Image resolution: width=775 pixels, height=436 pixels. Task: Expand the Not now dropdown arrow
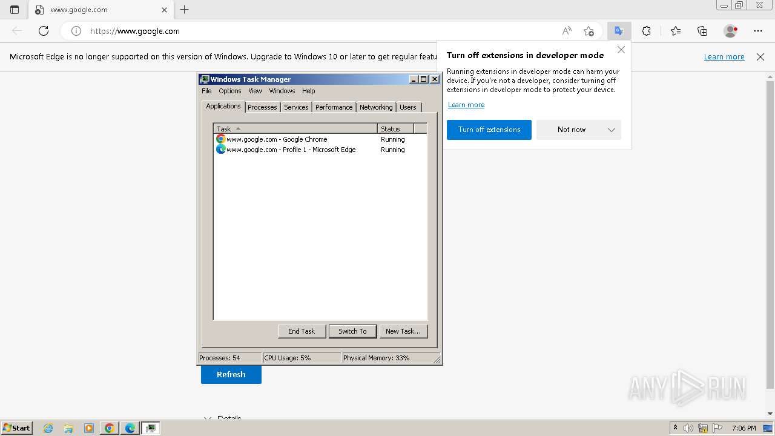click(x=612, y=130)
